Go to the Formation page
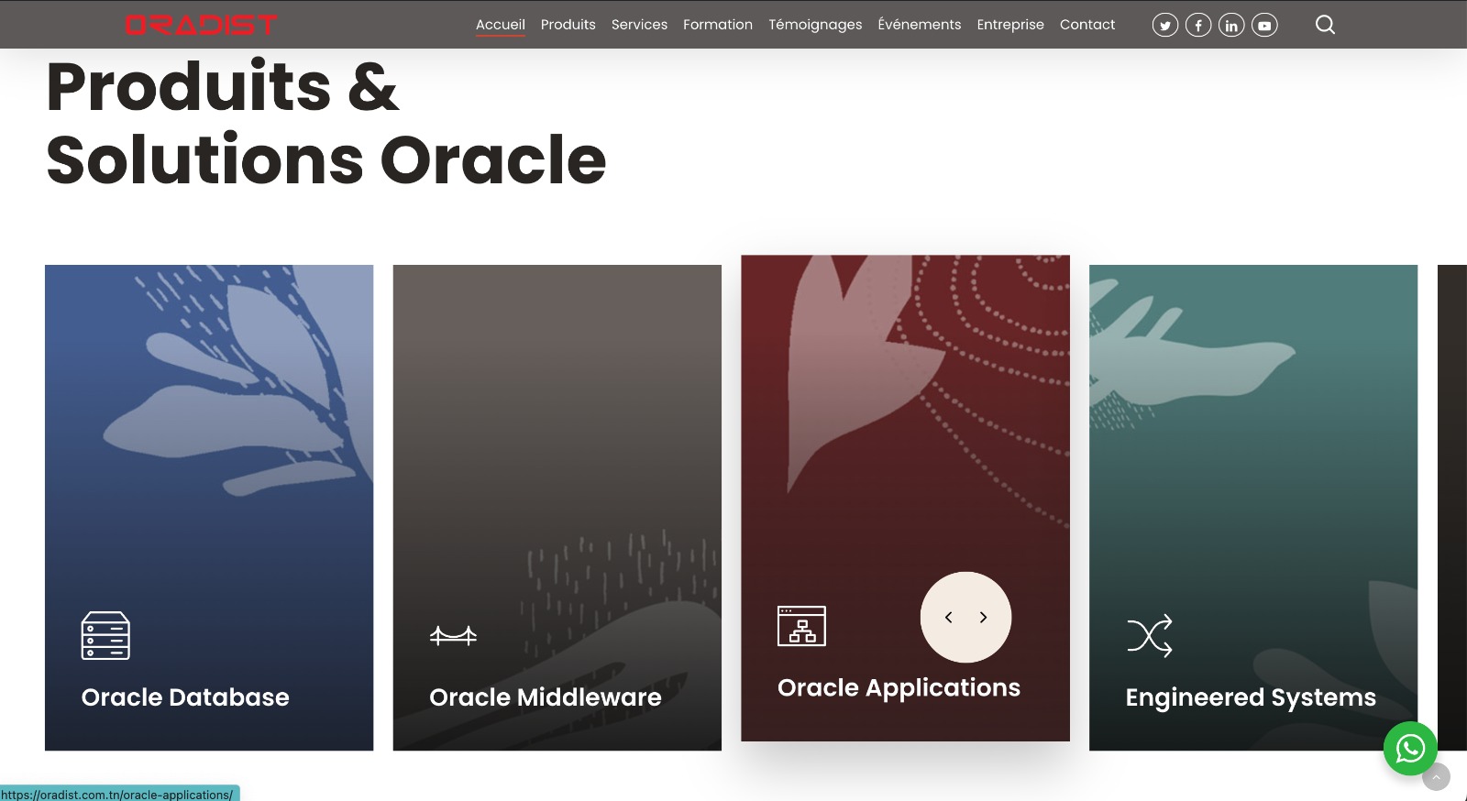Image resolution: width=1467 pixels, height=801 pixels. click(x=717, y=25)
